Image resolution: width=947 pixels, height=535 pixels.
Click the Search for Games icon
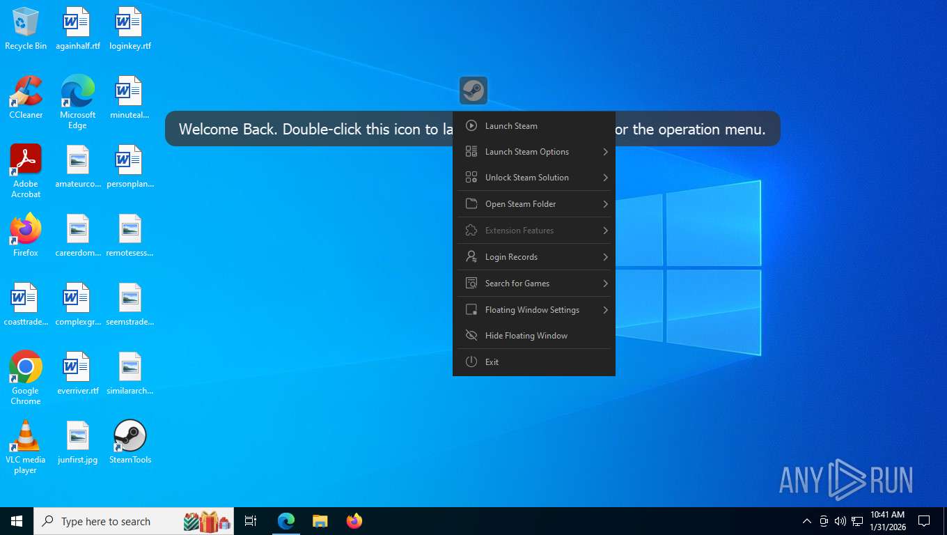tap(471, 284)
